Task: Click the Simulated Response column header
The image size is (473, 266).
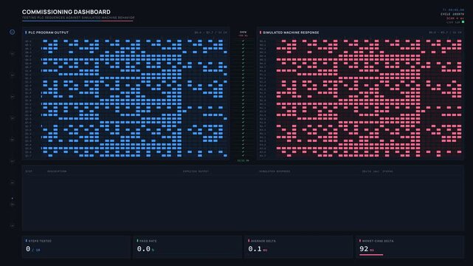Action: click(275, 171)
